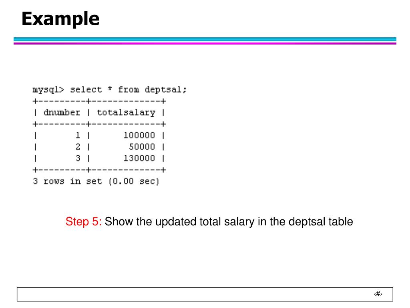Image resolution: width=410 pixels, height=308 pixels.
Task: Click the slide number placeholder ‹#›
Action: pos(378,294)
